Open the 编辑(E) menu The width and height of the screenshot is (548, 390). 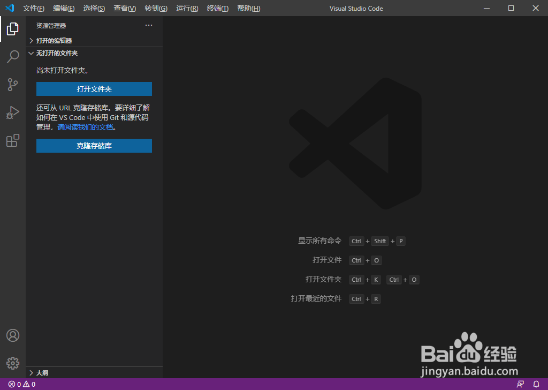[x=64, y=9]
